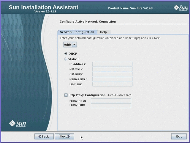The height and width of the screenshot is (143, 190).
Task: Click the 'Sun Installation Assistant' title
Action: point(44,7)
